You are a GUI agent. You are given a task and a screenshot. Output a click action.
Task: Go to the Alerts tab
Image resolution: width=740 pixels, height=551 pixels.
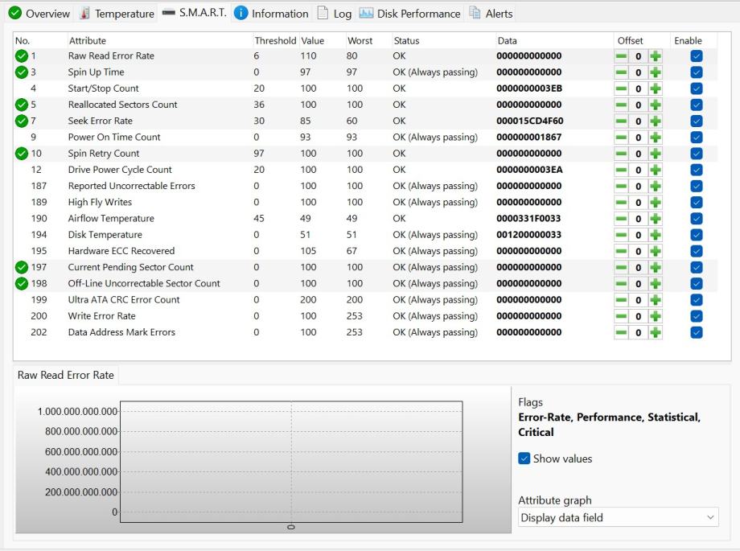(x=491, y=14)
